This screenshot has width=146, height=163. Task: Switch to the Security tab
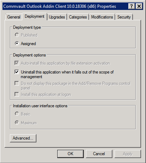click(124, 17)
